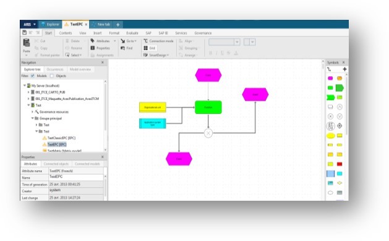Viewport: 389px width, 241px height.
Task: Select the magenta event symbol in Symbols panel
Action: [x=330, y=78]
